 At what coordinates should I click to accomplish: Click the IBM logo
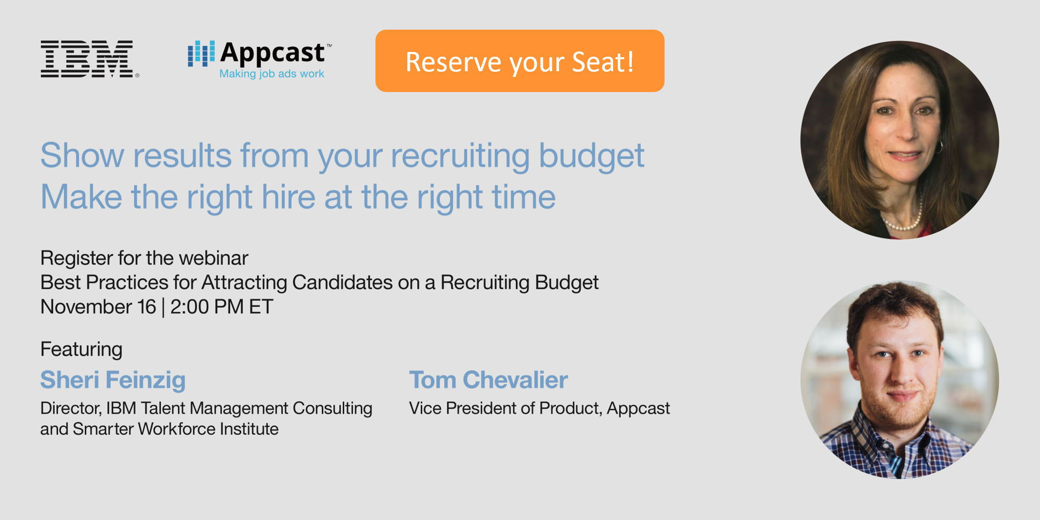pos(87,59)
